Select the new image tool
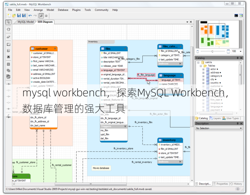The image size is (250, 195). pyautogui.click(x=8, y=57)
